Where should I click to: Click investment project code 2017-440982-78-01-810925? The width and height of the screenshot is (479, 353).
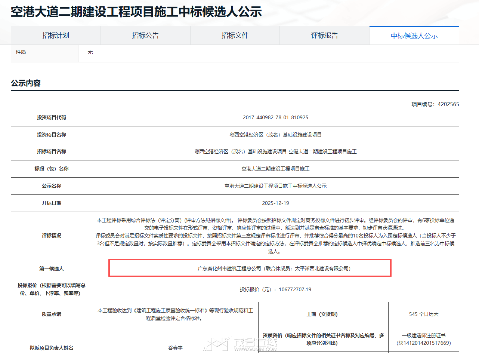[275, 117]
